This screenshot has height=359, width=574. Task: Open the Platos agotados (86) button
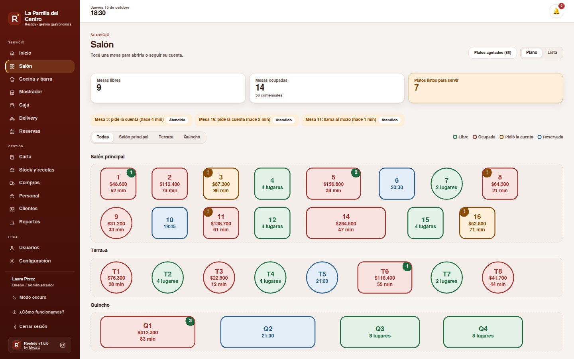click(492, 53)
